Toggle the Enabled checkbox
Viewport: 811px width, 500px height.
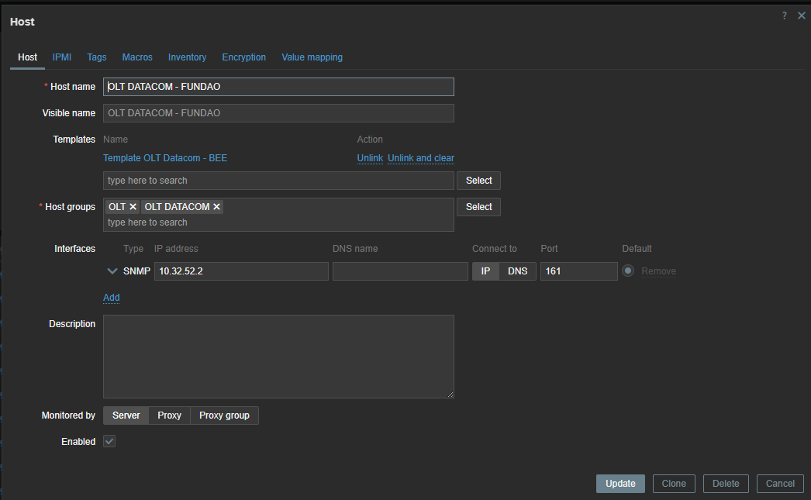click(x=109, y=441)
